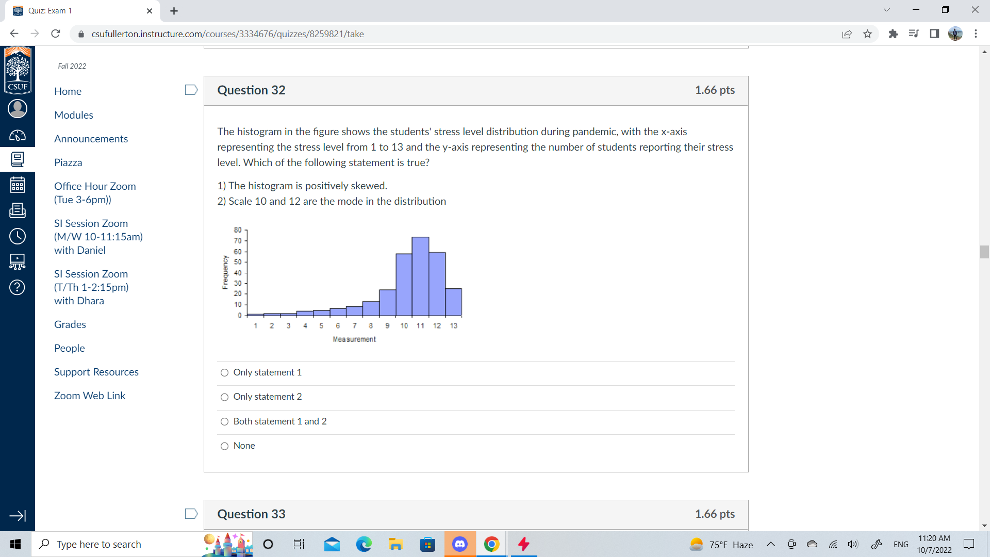Open the Canvas Dashboard icon in sidebar
The width and height of the screenshot is (990, 557).
click(x=17, y=136)
